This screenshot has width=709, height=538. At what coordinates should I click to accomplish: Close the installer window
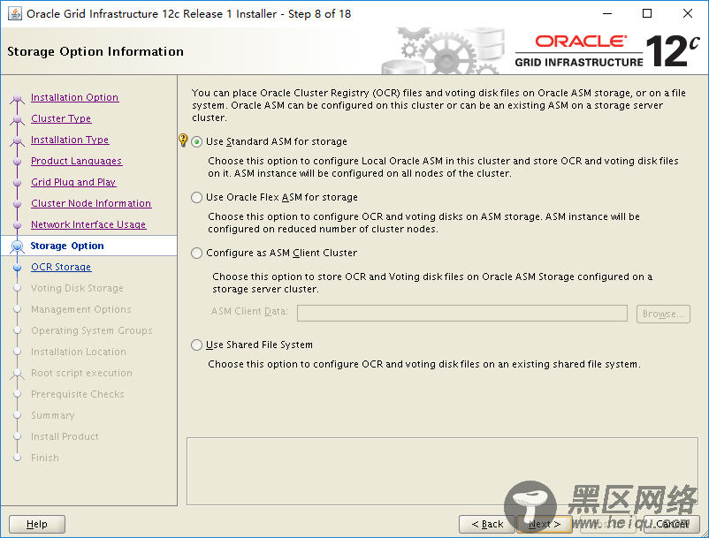click(687, 13)
